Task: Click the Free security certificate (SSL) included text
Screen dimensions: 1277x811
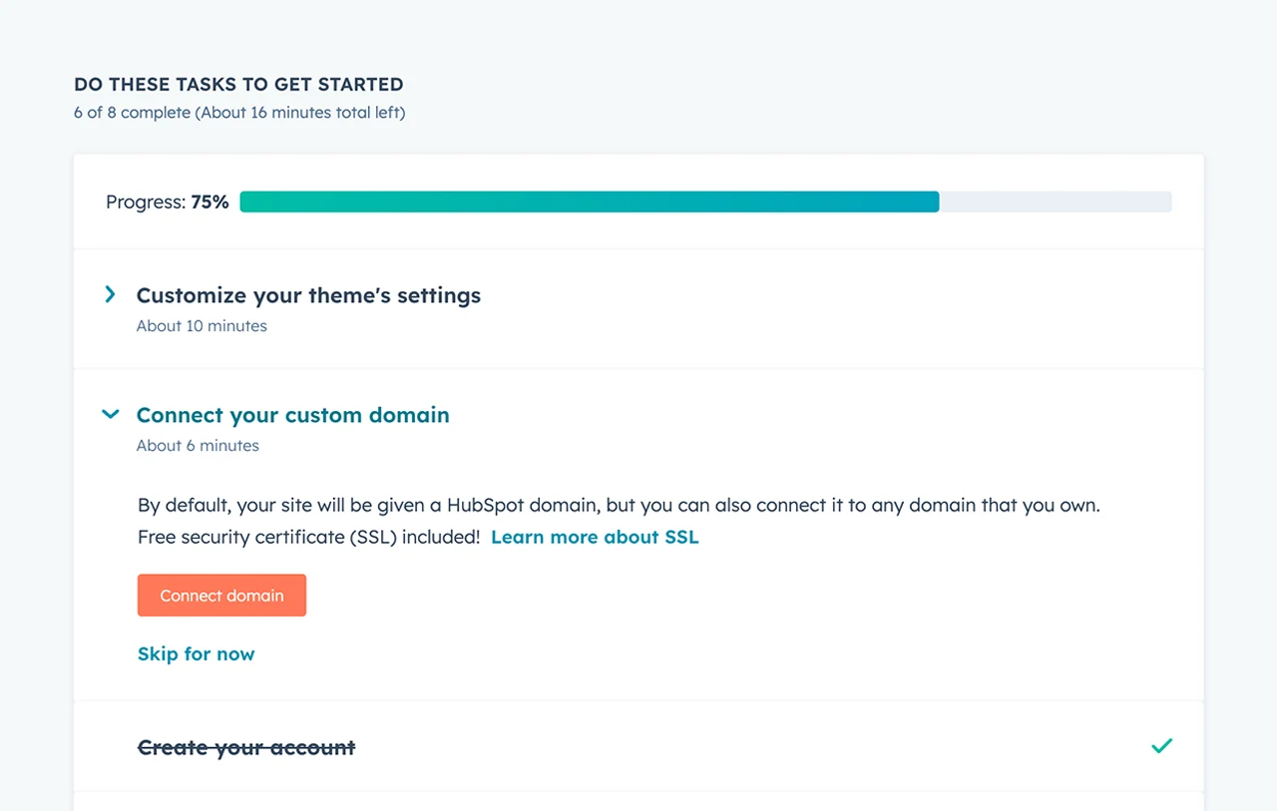Action: click(308, 537)
